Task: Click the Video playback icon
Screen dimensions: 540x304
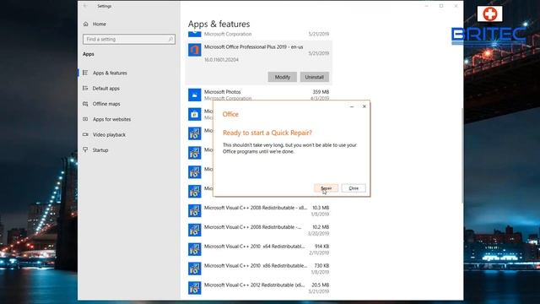Action: (85, 134)
